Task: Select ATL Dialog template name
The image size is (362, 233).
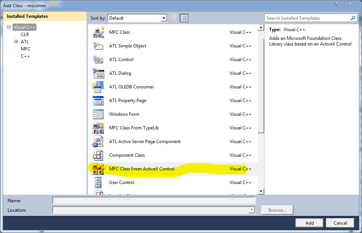Action: [120, 73]
